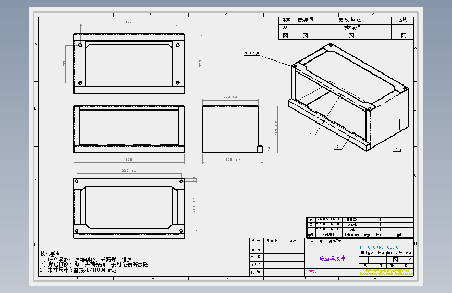Click the 1:5 scale value

coord(409,259)
